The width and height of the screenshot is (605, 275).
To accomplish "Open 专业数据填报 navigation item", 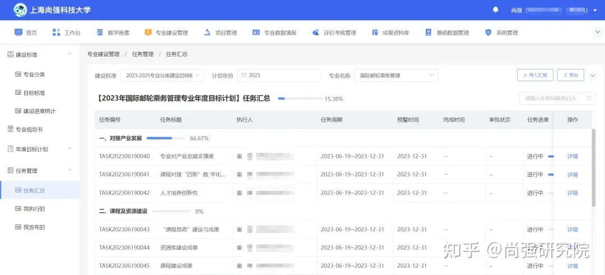I will coord(274,33).
